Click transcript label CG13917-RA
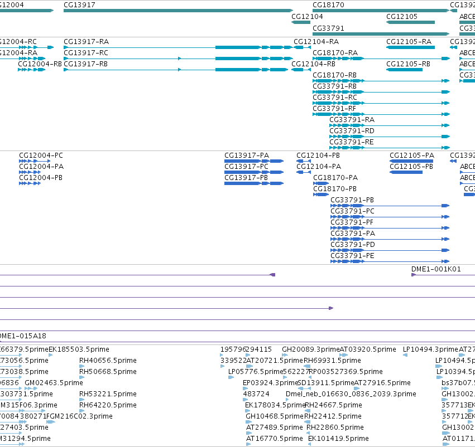 [87, 42]
